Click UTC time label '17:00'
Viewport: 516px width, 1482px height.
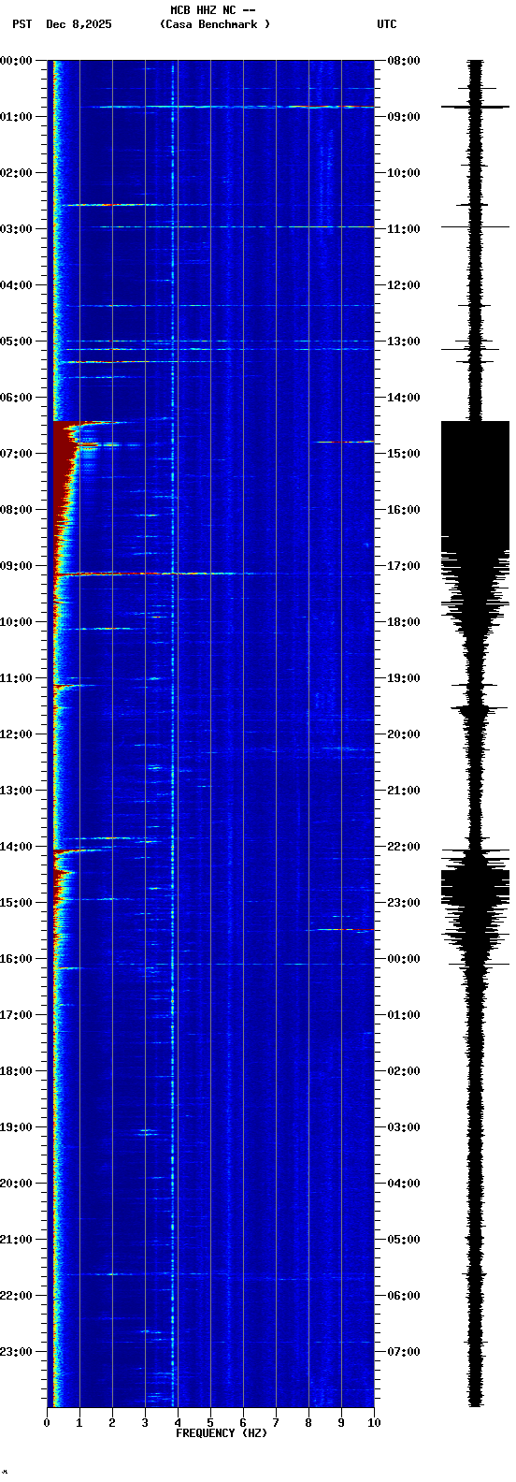pyautogui.click(x=404, y=566)
